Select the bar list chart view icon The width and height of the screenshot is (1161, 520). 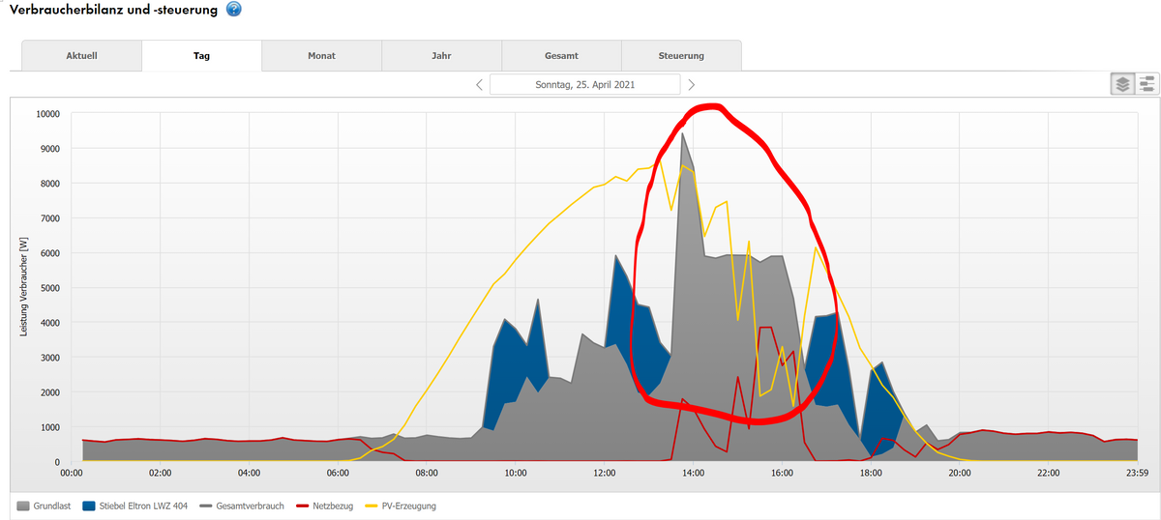point(1146,84)
